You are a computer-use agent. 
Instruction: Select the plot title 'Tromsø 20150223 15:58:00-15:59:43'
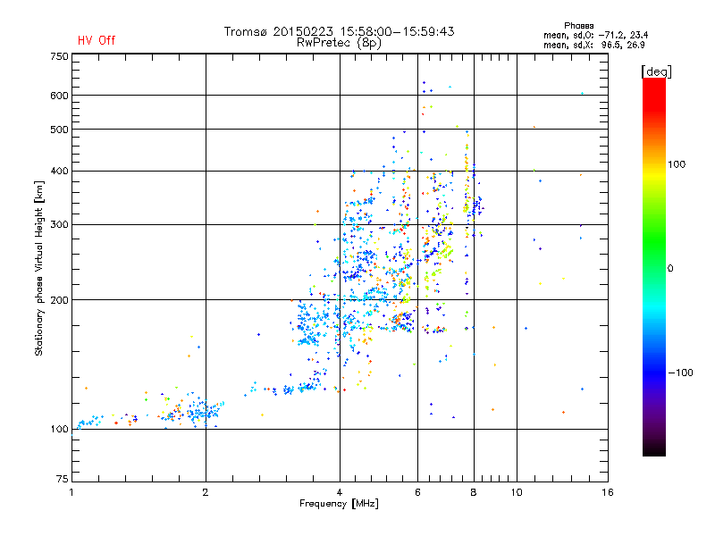click(x=339, y=31)
